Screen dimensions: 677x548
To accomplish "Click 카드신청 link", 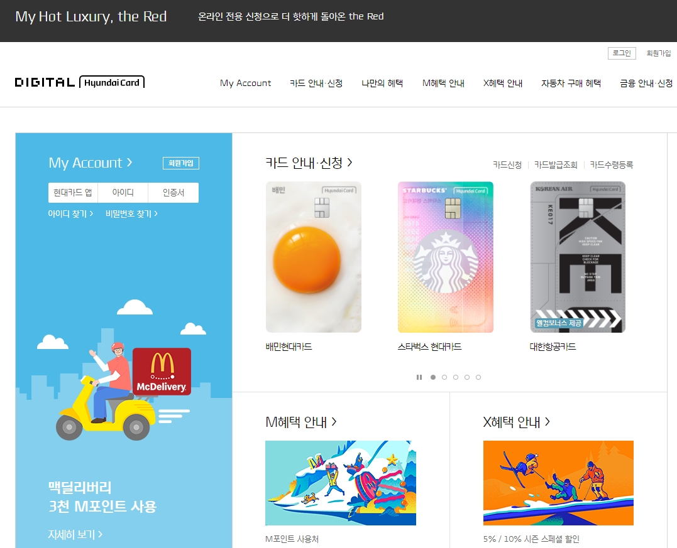I will pyautogui.click(x=507, y=164).
